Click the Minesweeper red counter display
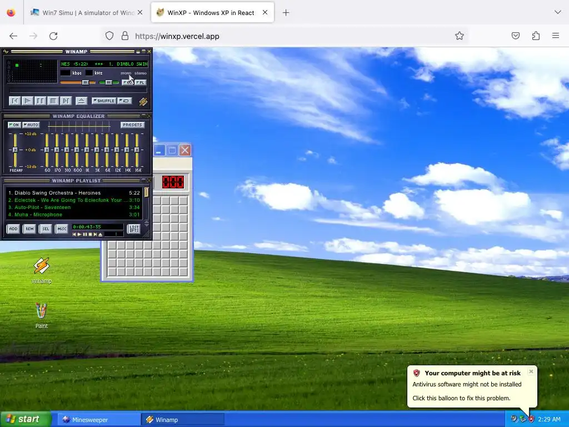 point(173,182)
